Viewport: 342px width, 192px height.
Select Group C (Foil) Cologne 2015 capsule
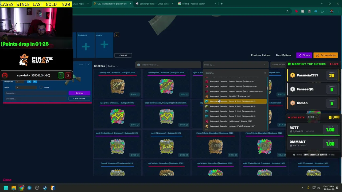tap(235, 111)
